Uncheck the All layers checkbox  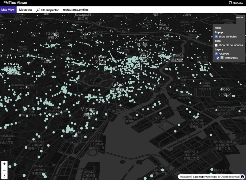(216, 54)
